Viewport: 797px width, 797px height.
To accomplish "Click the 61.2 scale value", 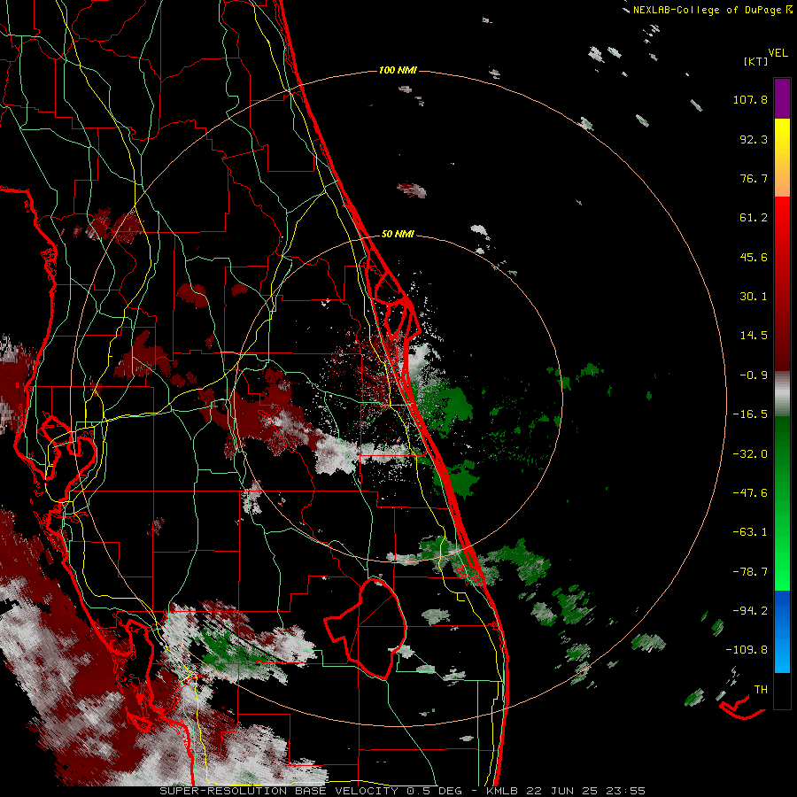I will pos(754,218).
